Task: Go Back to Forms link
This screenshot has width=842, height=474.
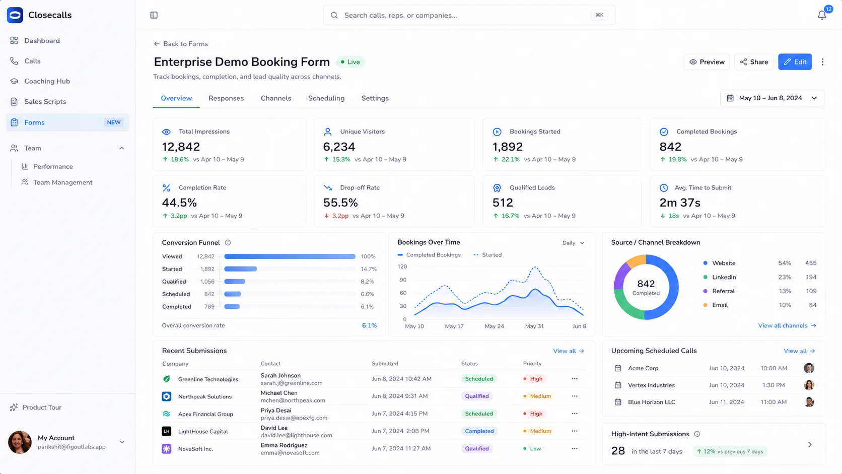Action: pos(181,44)
